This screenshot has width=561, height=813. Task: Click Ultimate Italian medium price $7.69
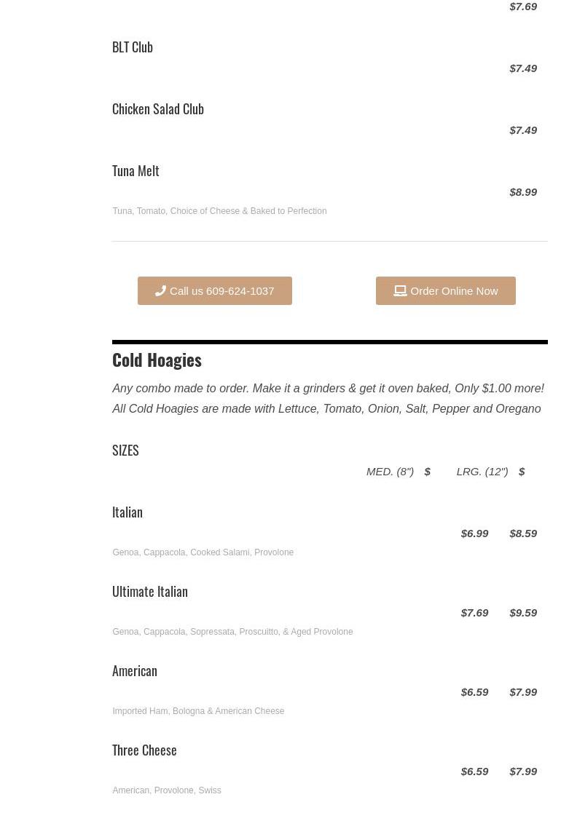(x=474, y=613)
